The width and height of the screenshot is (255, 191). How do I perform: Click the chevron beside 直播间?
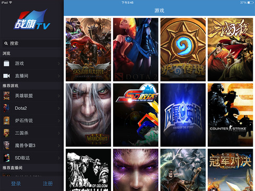(58, 76)
